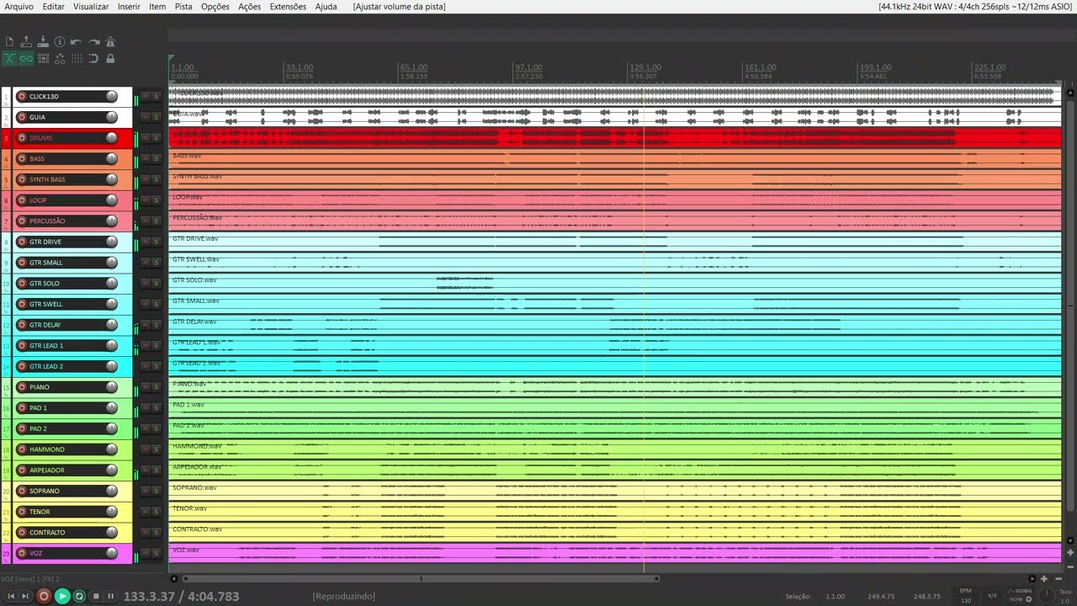
Task: Mute the SOPRANO track
Action: click(145, 491)
